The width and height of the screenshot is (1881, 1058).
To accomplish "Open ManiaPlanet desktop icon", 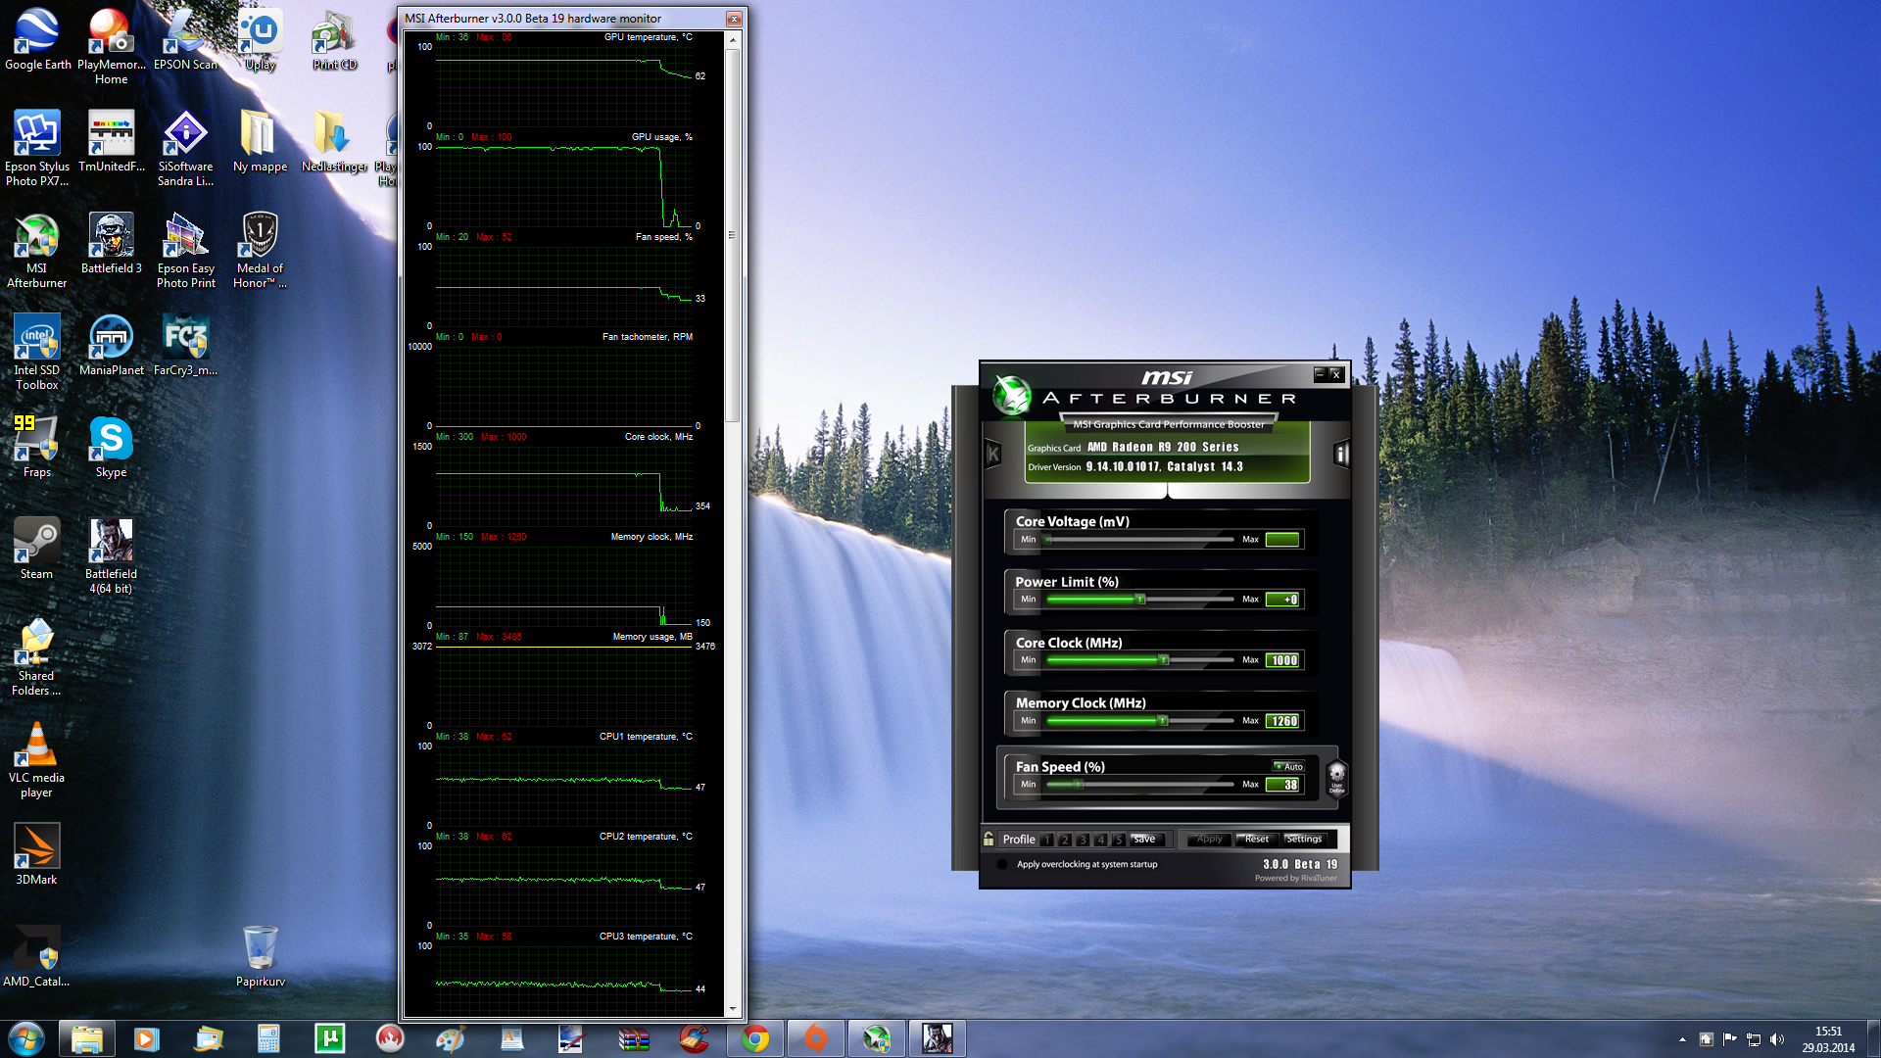I will pyautogui.click(x=111, y=346).
